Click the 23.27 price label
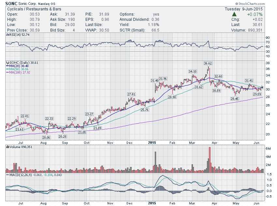This screenshot has height=206, width=277. pos(89,114)
